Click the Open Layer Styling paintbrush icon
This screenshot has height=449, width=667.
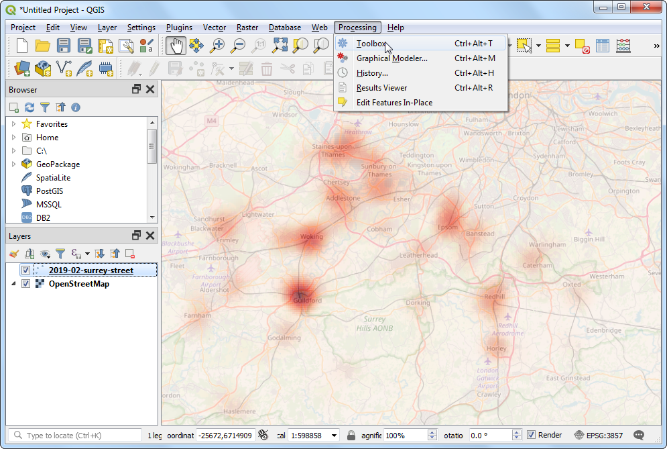14,254
